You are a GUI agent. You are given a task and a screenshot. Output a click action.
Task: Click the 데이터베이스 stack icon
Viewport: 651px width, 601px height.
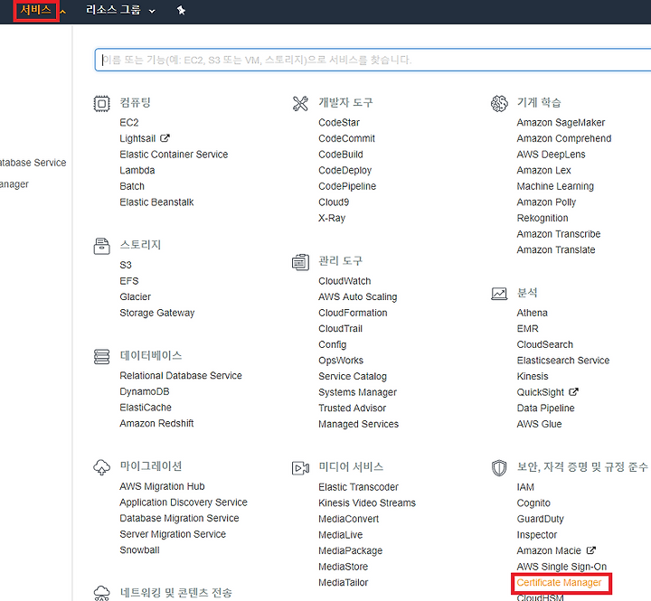pyautogui.click(x=101, y=356)
